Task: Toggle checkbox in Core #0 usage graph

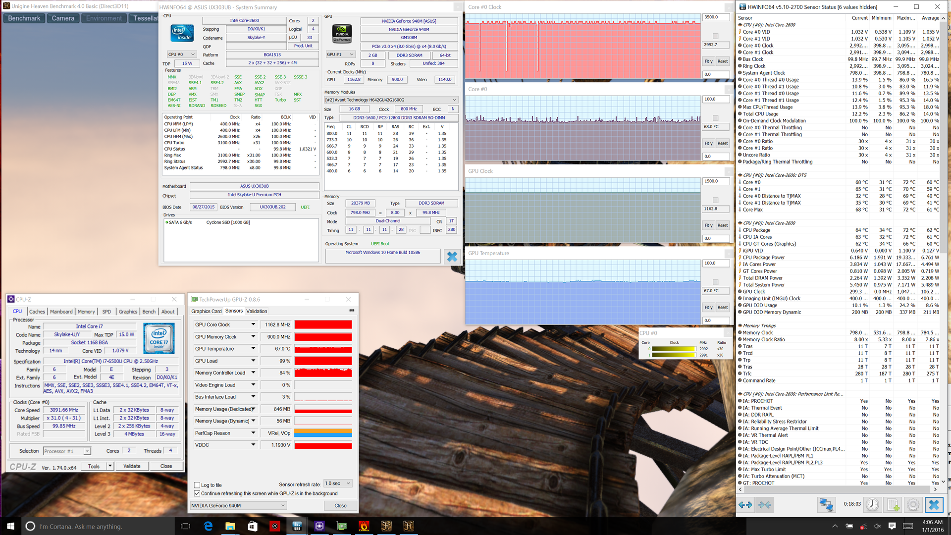Action: click(715, 118)
